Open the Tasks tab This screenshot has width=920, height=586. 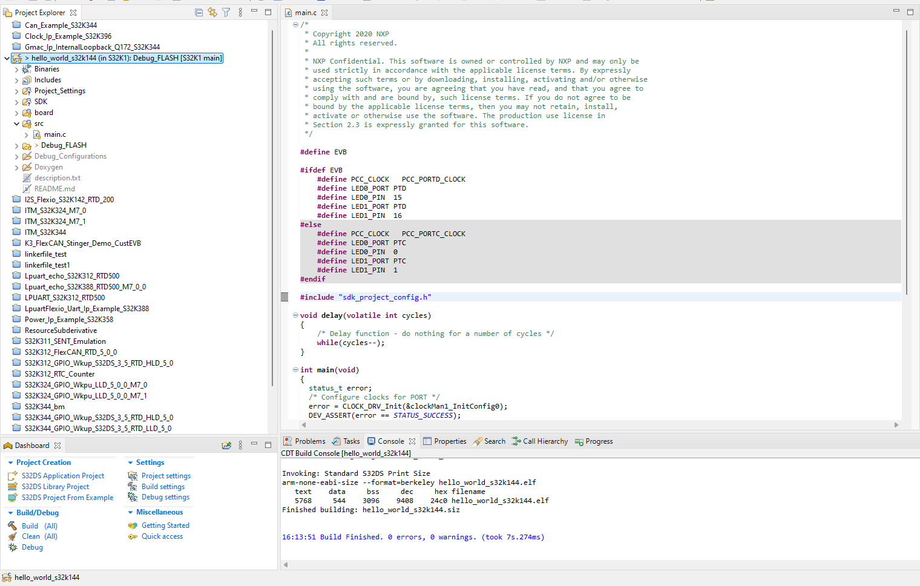tap(346, 441)
